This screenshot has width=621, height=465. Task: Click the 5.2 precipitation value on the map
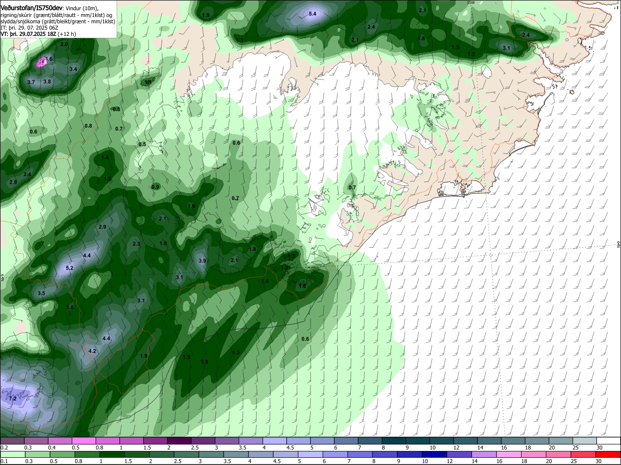(69, 268)
